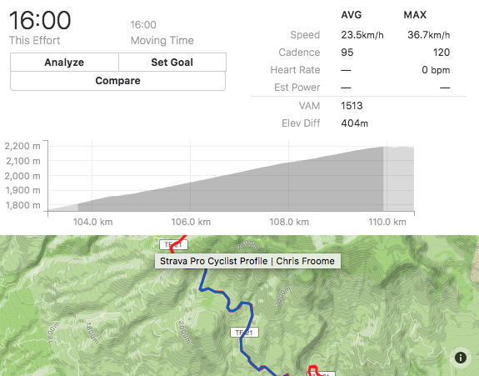Click the Set Goal button
Screen dimensions: 479x376
[x=172, y=63]
